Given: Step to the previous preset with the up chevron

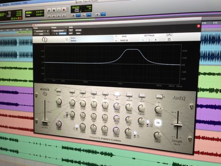Looking at the screenshot, I should 116,36.
